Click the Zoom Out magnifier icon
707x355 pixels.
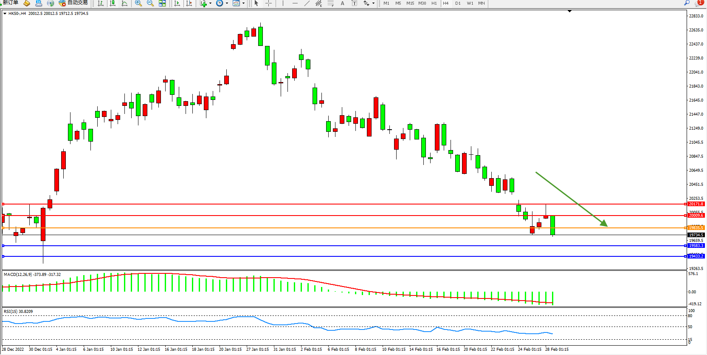(150, 3)
